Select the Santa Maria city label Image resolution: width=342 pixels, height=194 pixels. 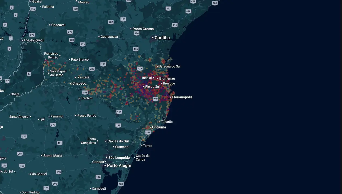pos(53,156)
